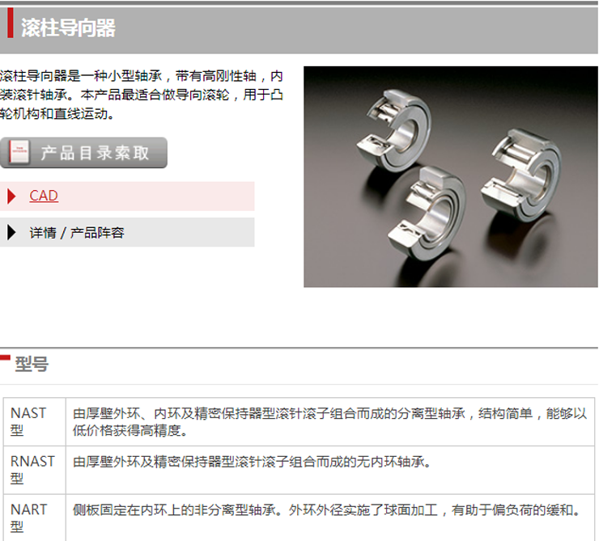
Task: Click the 型号 section heading
Action: 32,364
